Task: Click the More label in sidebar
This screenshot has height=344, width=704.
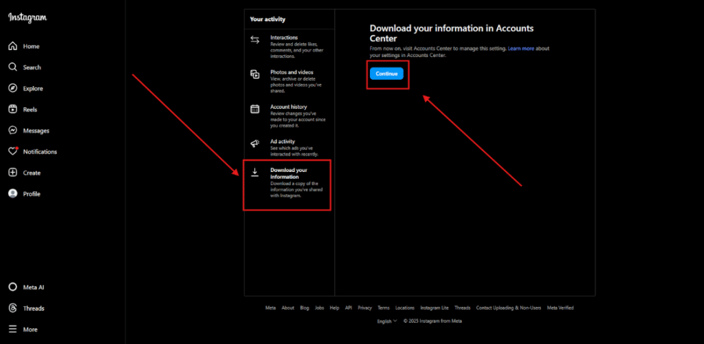Action: 30,330
